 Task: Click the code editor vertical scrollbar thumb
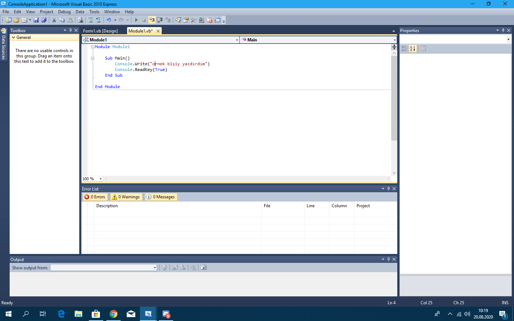pos(394,98)
